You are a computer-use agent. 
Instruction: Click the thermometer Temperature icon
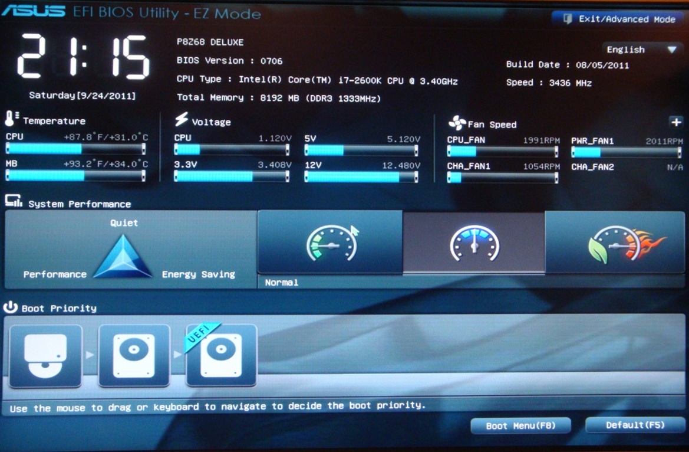(11, 119)
